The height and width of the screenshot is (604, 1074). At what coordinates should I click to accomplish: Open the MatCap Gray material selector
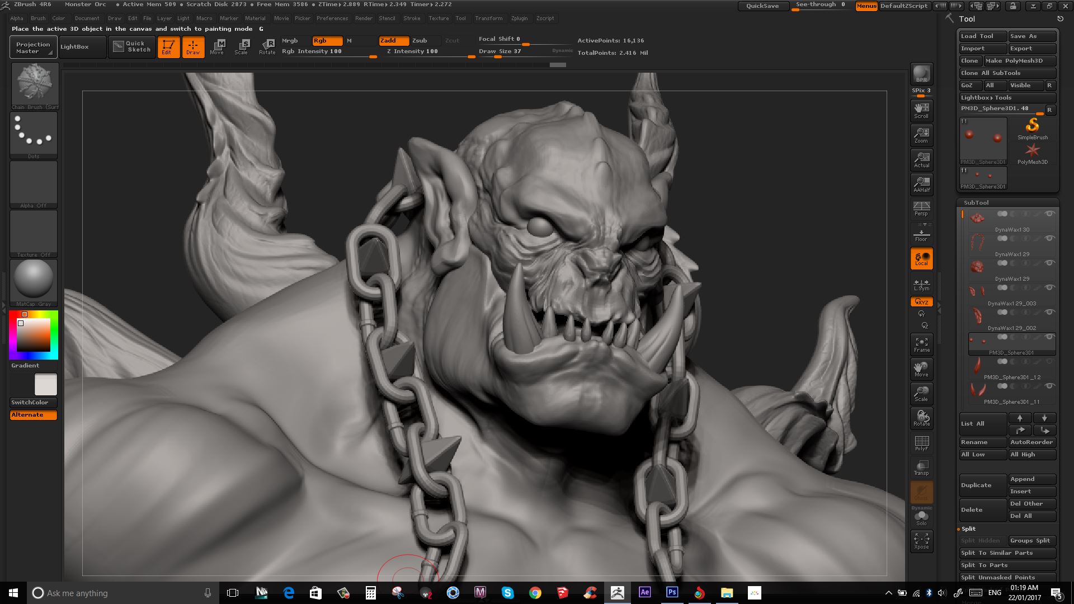tap(34, 282)
